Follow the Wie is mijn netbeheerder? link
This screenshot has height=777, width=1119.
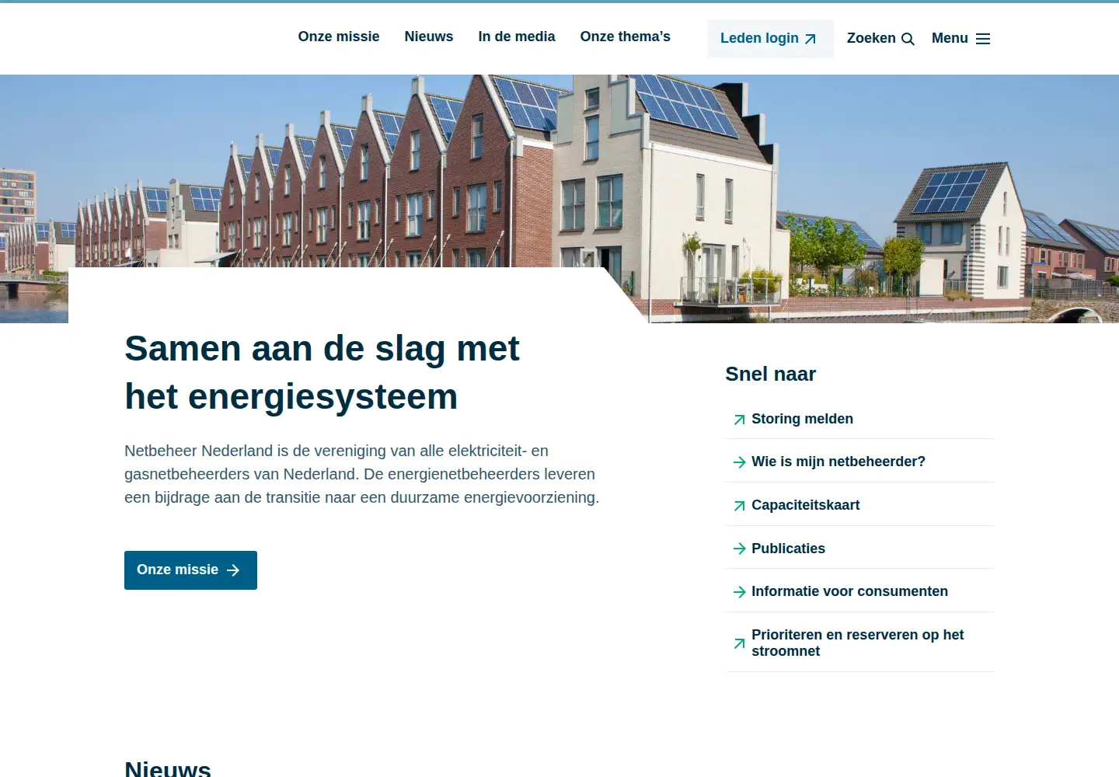click(838, 462)
